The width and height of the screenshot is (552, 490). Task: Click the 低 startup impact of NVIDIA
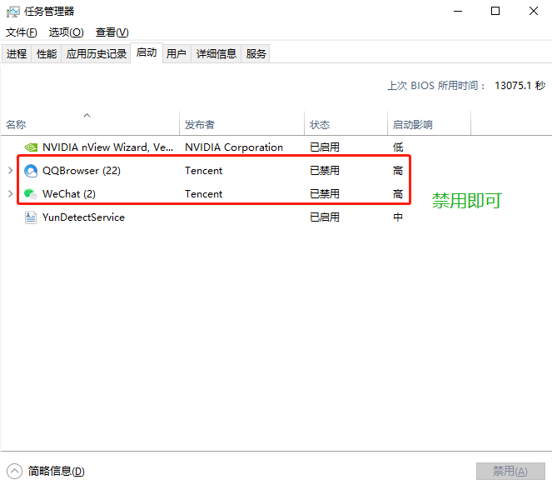click(x=398, y=147)
